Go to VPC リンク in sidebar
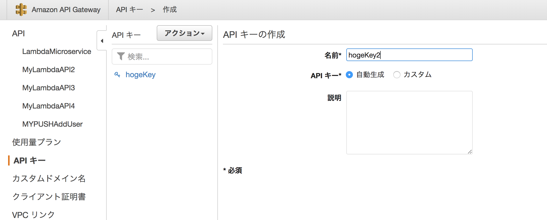This screenshot has width=547, height=220. (33, 215)
